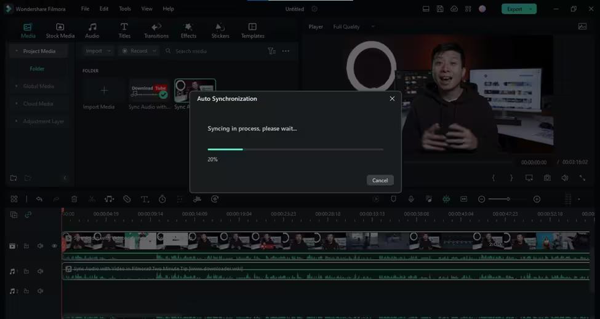
Task: Create a new folder in media panel
Action: click(14, 178)
